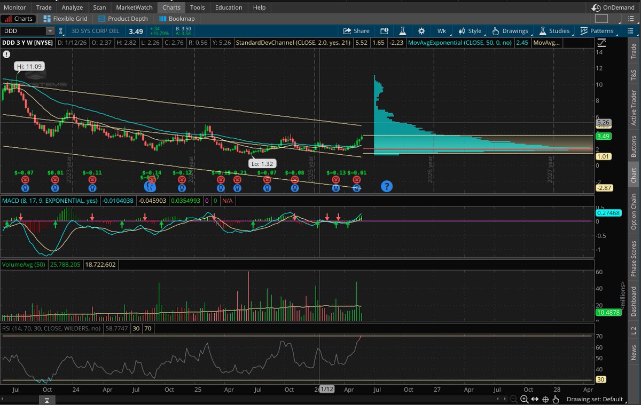Open the Help tab
641x405 pixels.
[259, 7]
